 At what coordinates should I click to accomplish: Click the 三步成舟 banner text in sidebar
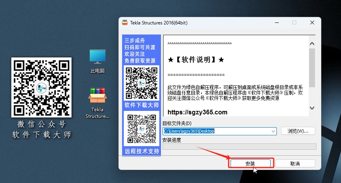(135, 41)
